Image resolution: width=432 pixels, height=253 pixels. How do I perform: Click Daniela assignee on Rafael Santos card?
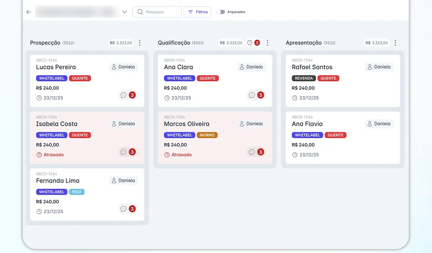(x=379, y=67)
